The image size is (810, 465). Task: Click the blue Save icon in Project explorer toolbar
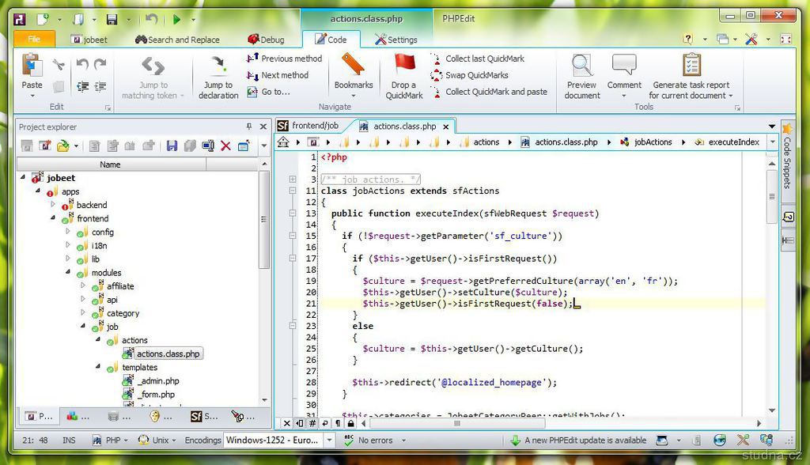point(172,146)
